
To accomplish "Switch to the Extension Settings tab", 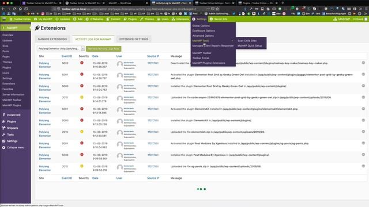I will point(134,39).
